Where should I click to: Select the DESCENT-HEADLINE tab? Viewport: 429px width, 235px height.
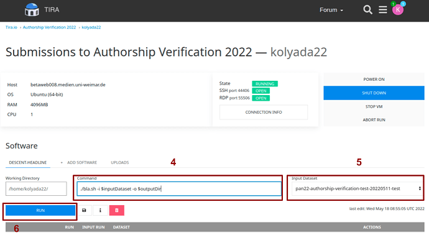tap(27, 162)
